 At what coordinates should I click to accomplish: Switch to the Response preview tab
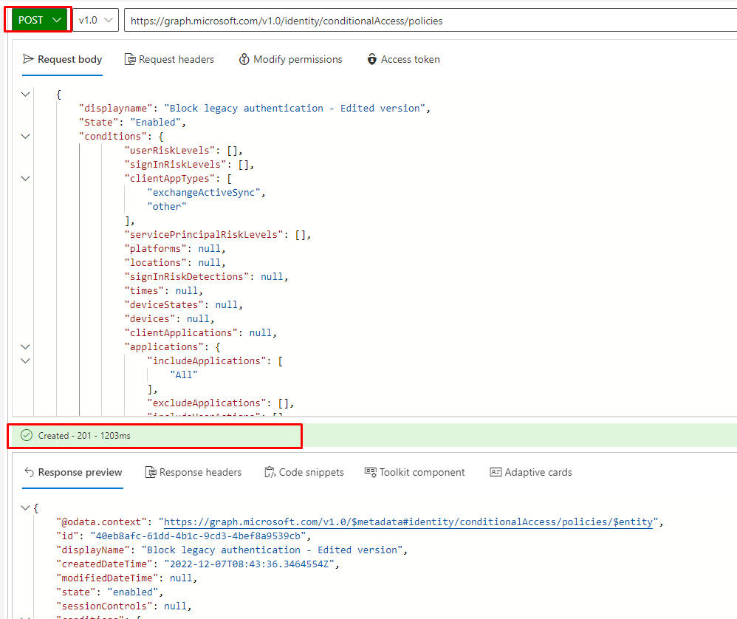(x=72, y=472)
